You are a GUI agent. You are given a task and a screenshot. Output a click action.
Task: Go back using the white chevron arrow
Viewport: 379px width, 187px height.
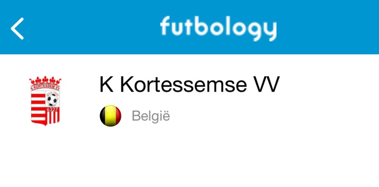(x=17, y=28)
